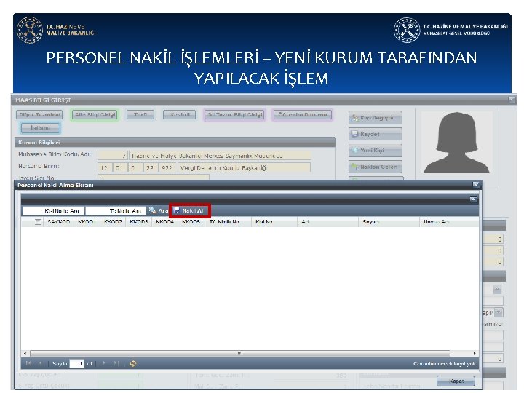Viewport: 524px width, 393px height.
Task: Click the Sayfa page number field
Action: point(77,363)
